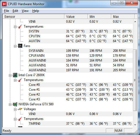Select the Core #0 temperature row
140x135 pixels.
80,85
